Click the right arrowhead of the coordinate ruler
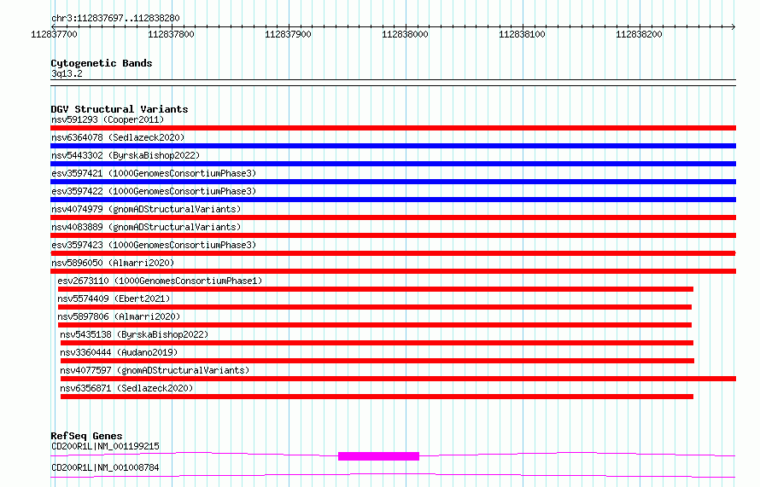The height and width of the screenshot is (487, 760). [x=734, y=26]
